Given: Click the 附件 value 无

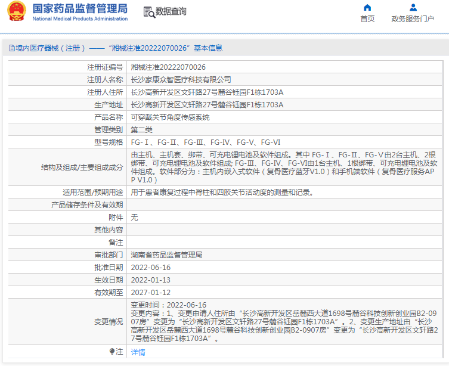Looking at the screenshot, I should coord(134,218).
